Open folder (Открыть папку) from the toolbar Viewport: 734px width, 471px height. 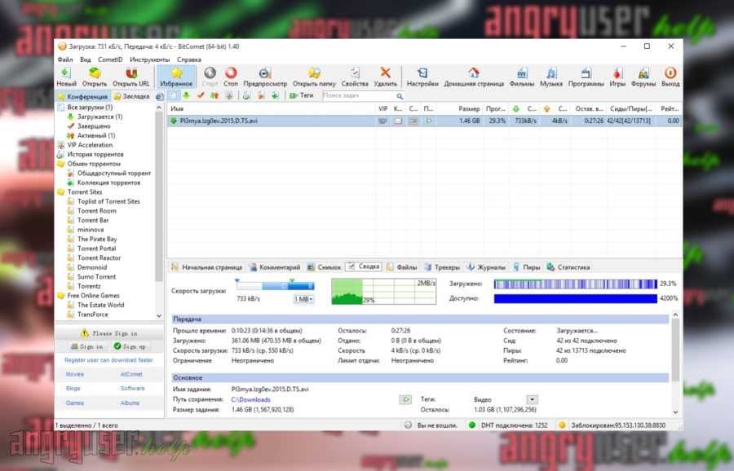point(314,77)
